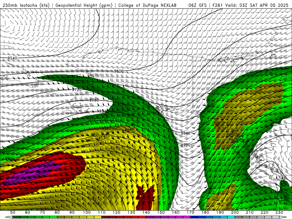The height and width of the screenshot is (219, 292).
Task: Click the 210 value on the colorbar scale
Action: (250, 212)
